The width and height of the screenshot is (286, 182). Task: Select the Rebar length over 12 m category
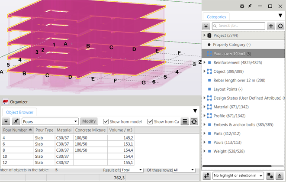coord(239,80)
